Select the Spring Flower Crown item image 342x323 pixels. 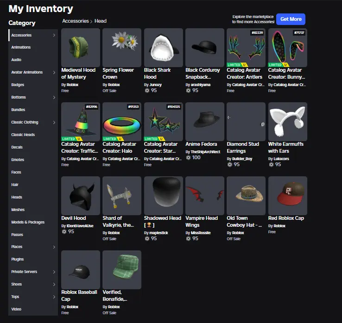122,47
